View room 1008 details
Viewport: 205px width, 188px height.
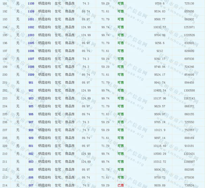[x=31, y=67]
